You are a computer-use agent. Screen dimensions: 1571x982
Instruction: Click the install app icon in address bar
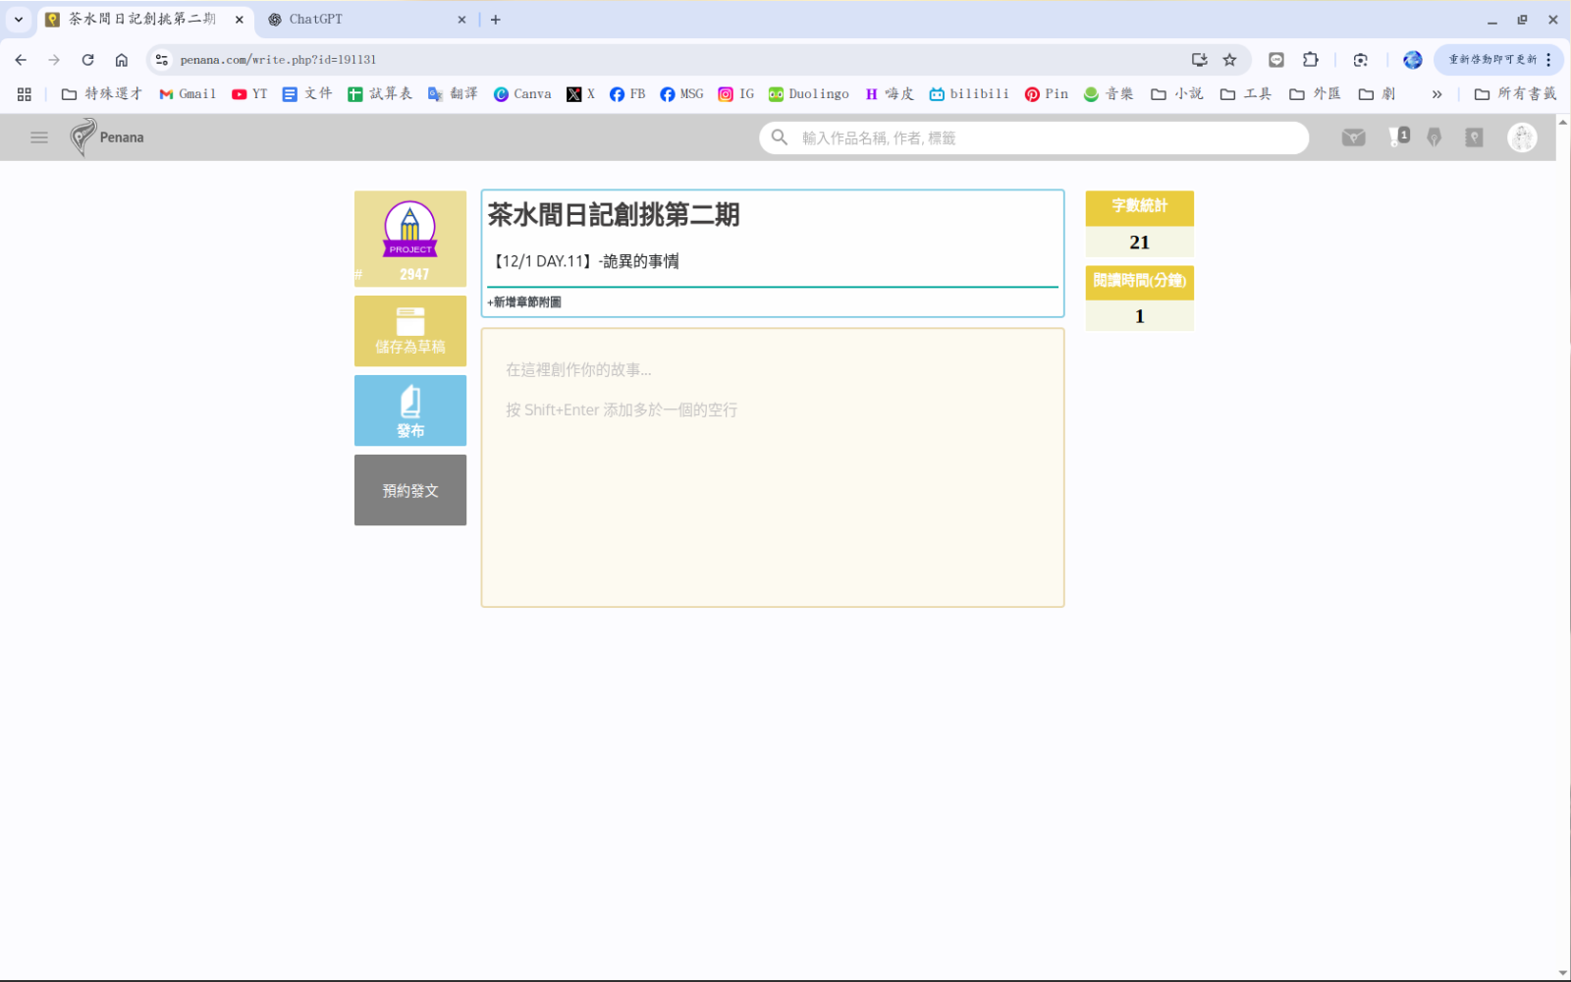1199,60
